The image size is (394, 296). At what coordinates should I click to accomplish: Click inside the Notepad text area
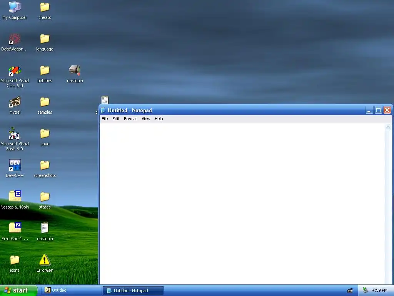coord(242,204)
